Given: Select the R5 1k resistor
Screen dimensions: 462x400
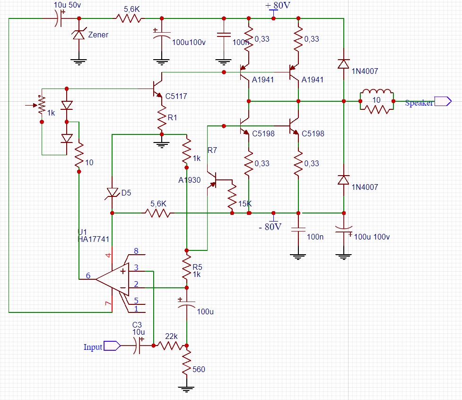Looking at the screenshot, I should (187, 268).
